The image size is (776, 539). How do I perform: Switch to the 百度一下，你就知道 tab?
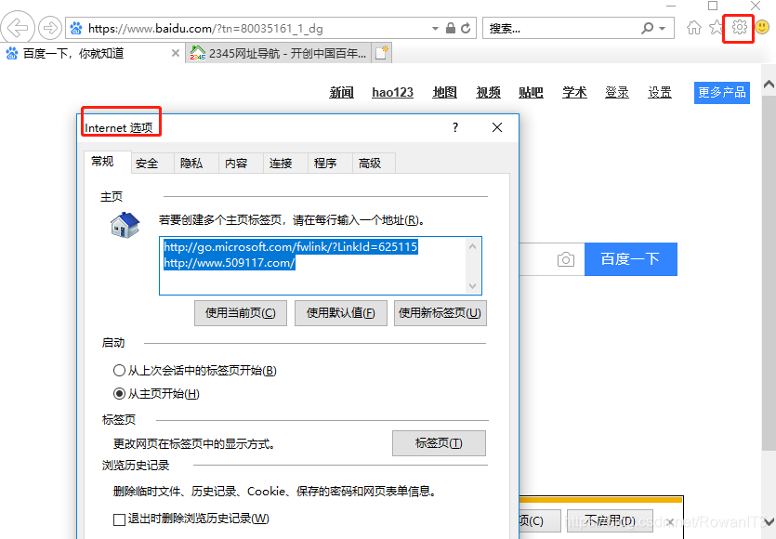92,53
